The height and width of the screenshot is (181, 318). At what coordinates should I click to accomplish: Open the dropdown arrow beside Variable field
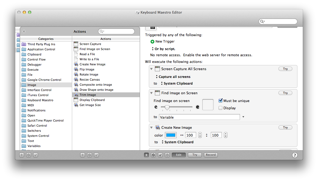tap(243, 117)
